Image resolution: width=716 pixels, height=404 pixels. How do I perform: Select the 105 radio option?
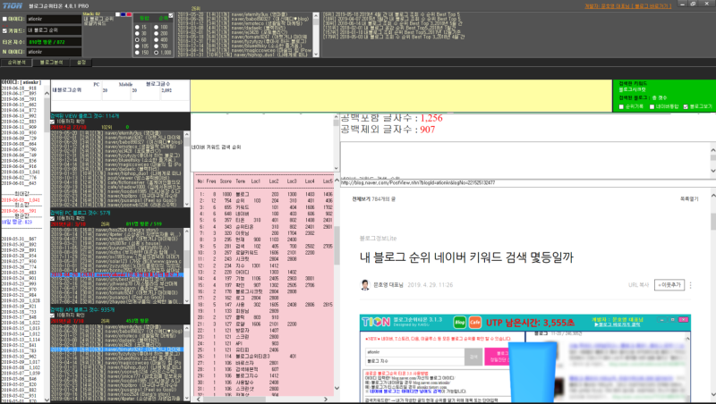[137, 46]
